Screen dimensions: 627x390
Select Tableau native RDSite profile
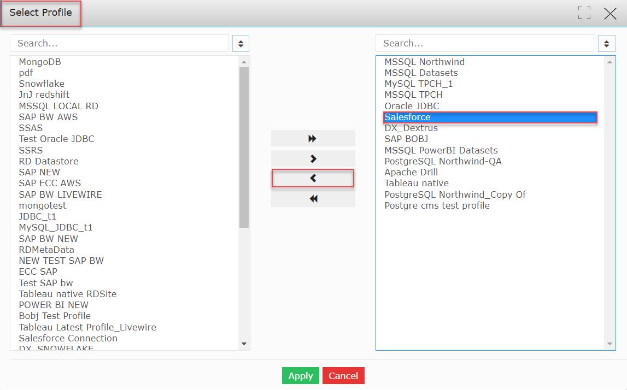coord(68,294)
